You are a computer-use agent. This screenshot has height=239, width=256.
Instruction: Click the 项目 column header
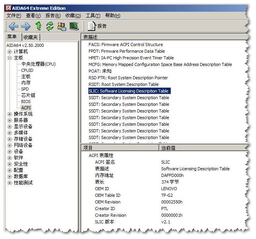120,148
